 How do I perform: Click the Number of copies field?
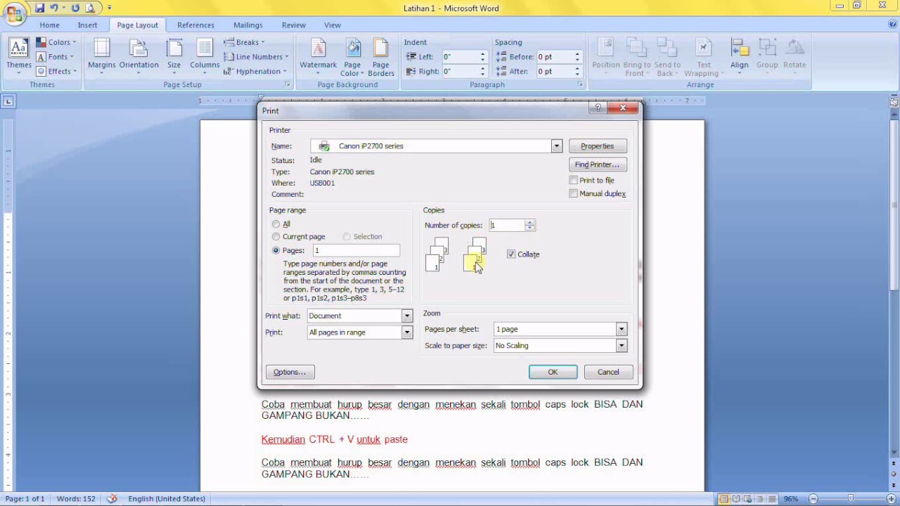coord(506,226)
